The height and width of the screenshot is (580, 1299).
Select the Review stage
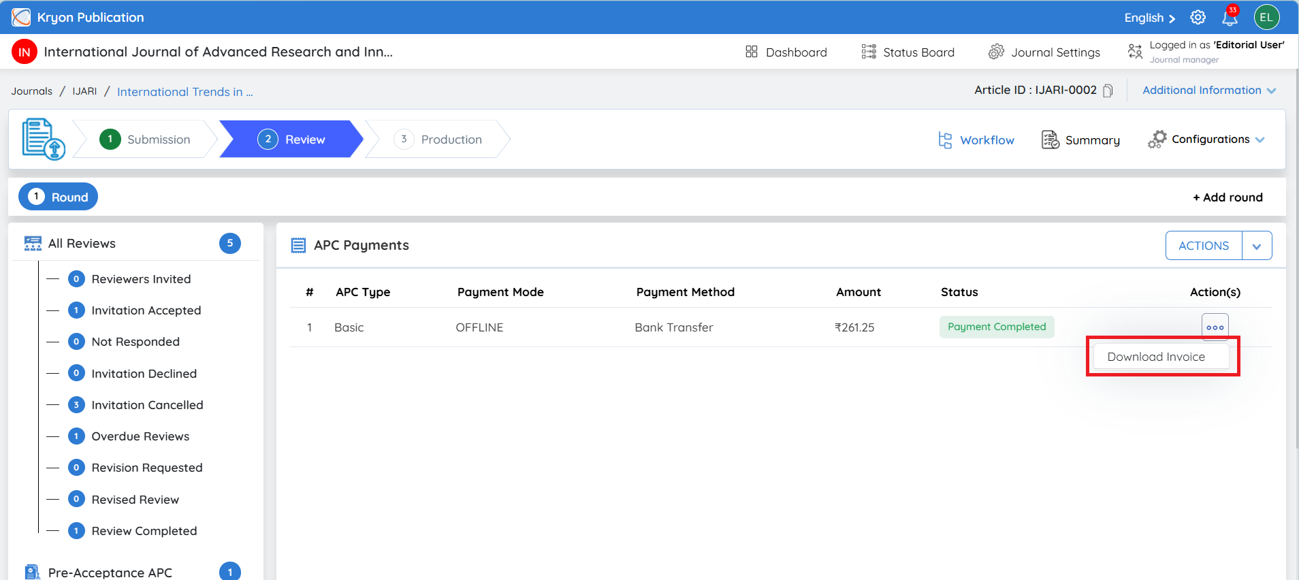click(x=291, y=139)
